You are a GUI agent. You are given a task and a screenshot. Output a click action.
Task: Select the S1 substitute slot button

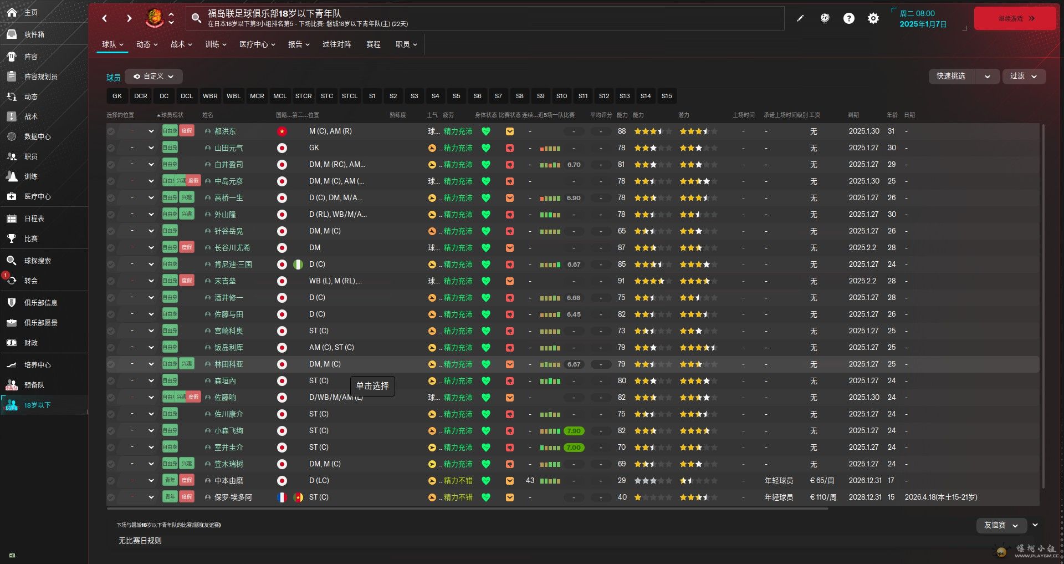pos(372,96)
